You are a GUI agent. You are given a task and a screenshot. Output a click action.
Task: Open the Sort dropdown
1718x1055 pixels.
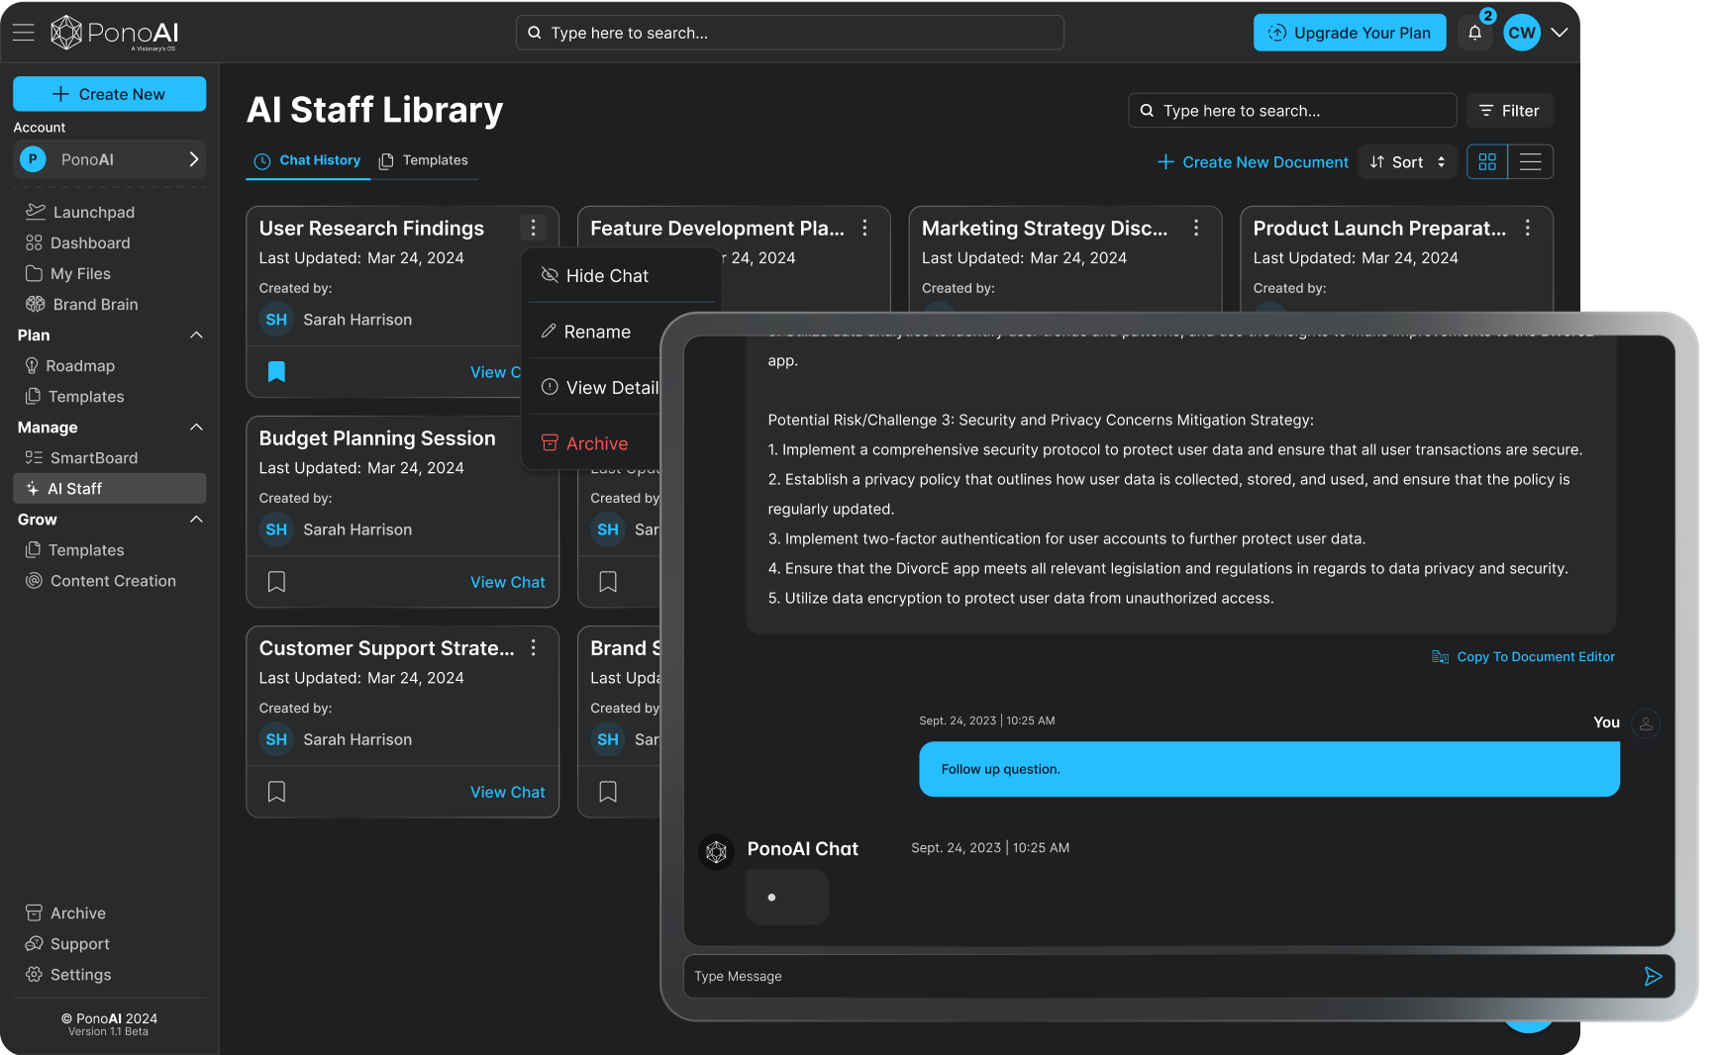pyautogui.click(x=1407, y=162)
